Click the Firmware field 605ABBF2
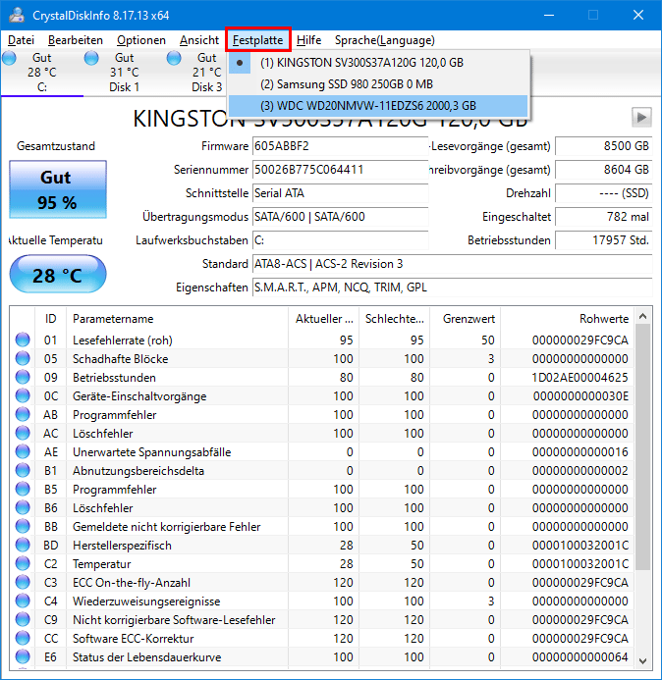 click(341, 146)
